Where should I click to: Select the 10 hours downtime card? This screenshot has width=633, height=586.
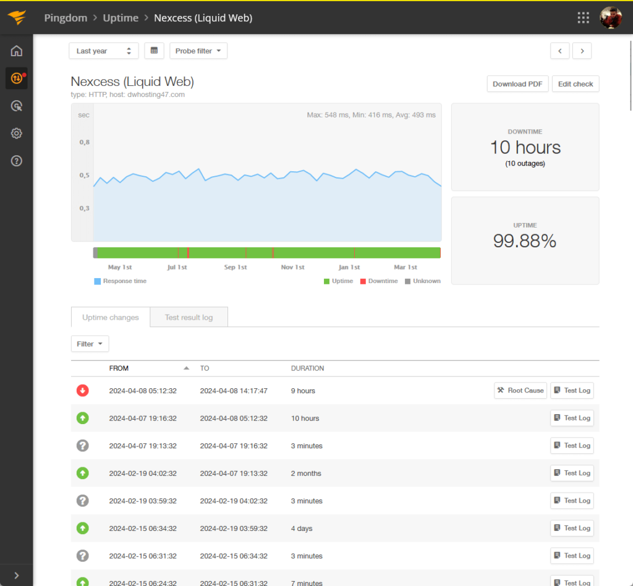[525, 147]
